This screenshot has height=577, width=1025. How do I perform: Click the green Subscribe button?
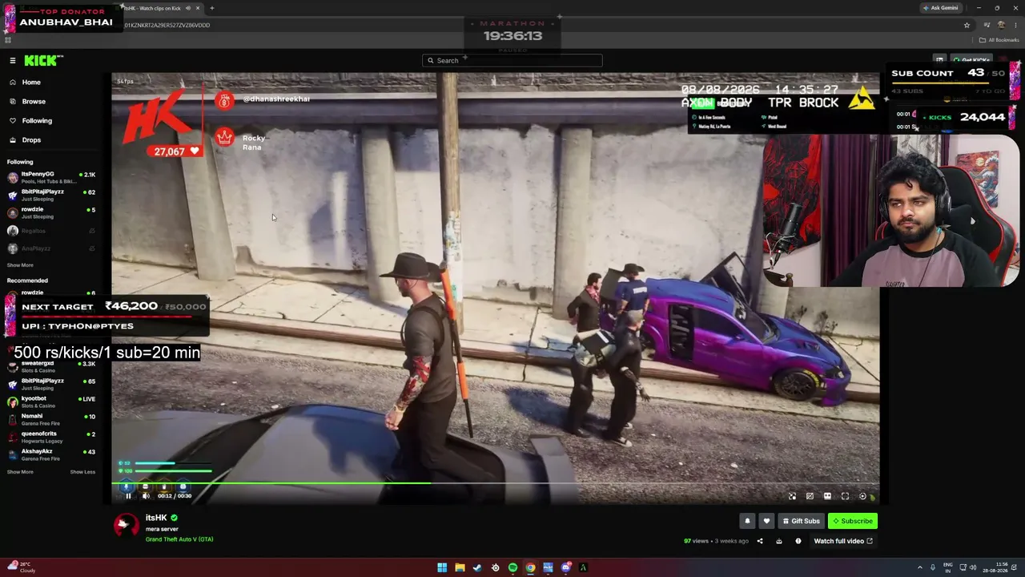(x=853, y=521)
